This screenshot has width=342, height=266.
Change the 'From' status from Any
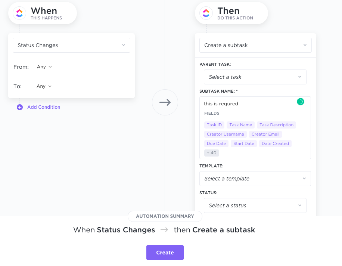[44, 66]
